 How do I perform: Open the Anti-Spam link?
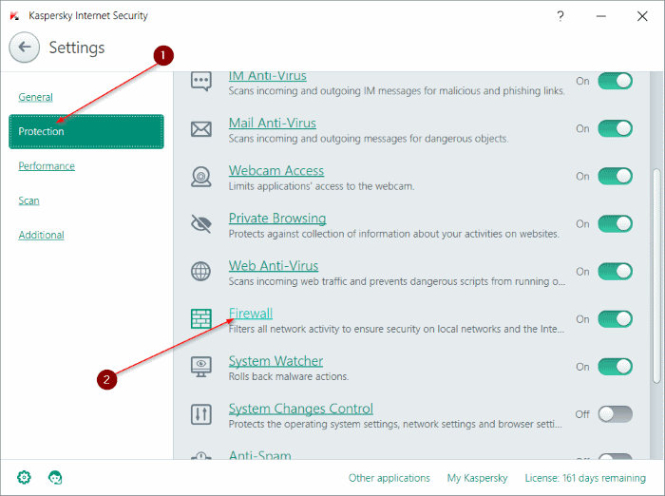click(260, 454)
